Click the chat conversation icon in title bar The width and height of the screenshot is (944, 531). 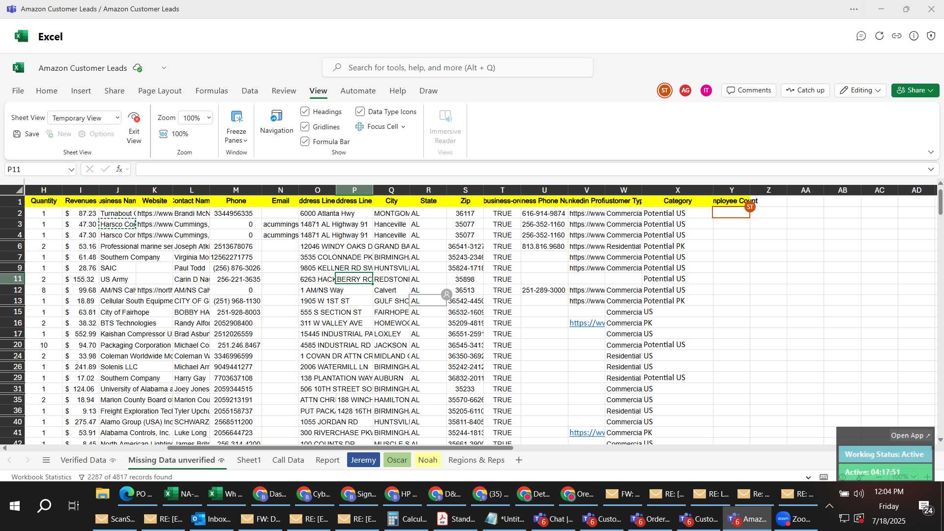click(x=861, y=36)
